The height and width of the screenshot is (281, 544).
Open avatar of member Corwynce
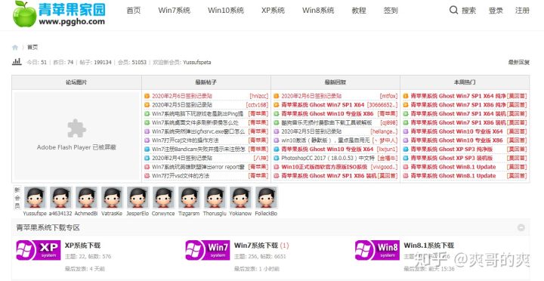pyautogui.click(x=163, y=197)
